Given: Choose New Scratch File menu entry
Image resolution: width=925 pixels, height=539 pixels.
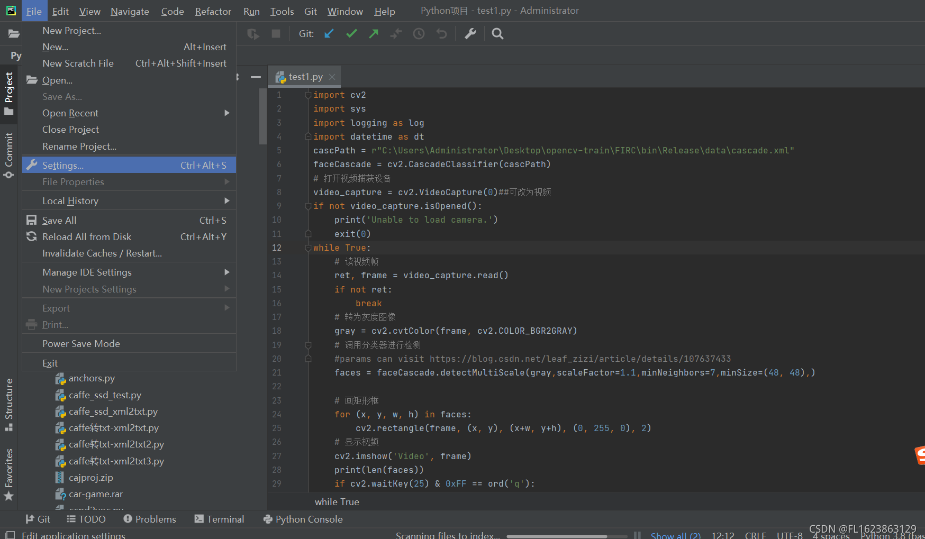Looking at the screenshot, I should coord(129,63).
